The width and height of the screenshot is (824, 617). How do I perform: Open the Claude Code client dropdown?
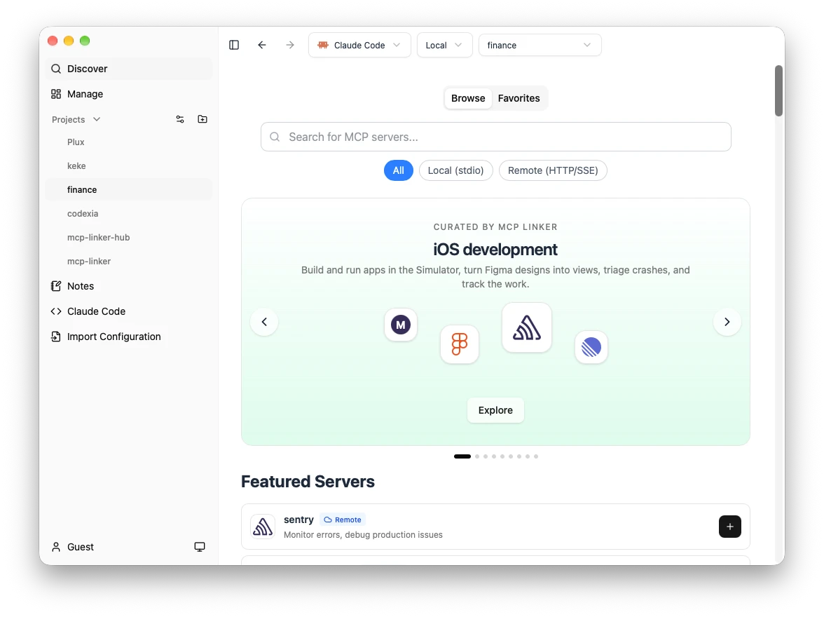[359, 46]
